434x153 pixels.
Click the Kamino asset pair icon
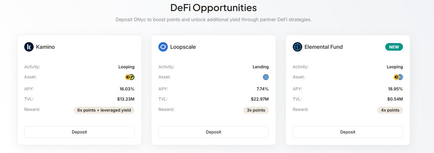pyautogui.click(x=129, y=77)
